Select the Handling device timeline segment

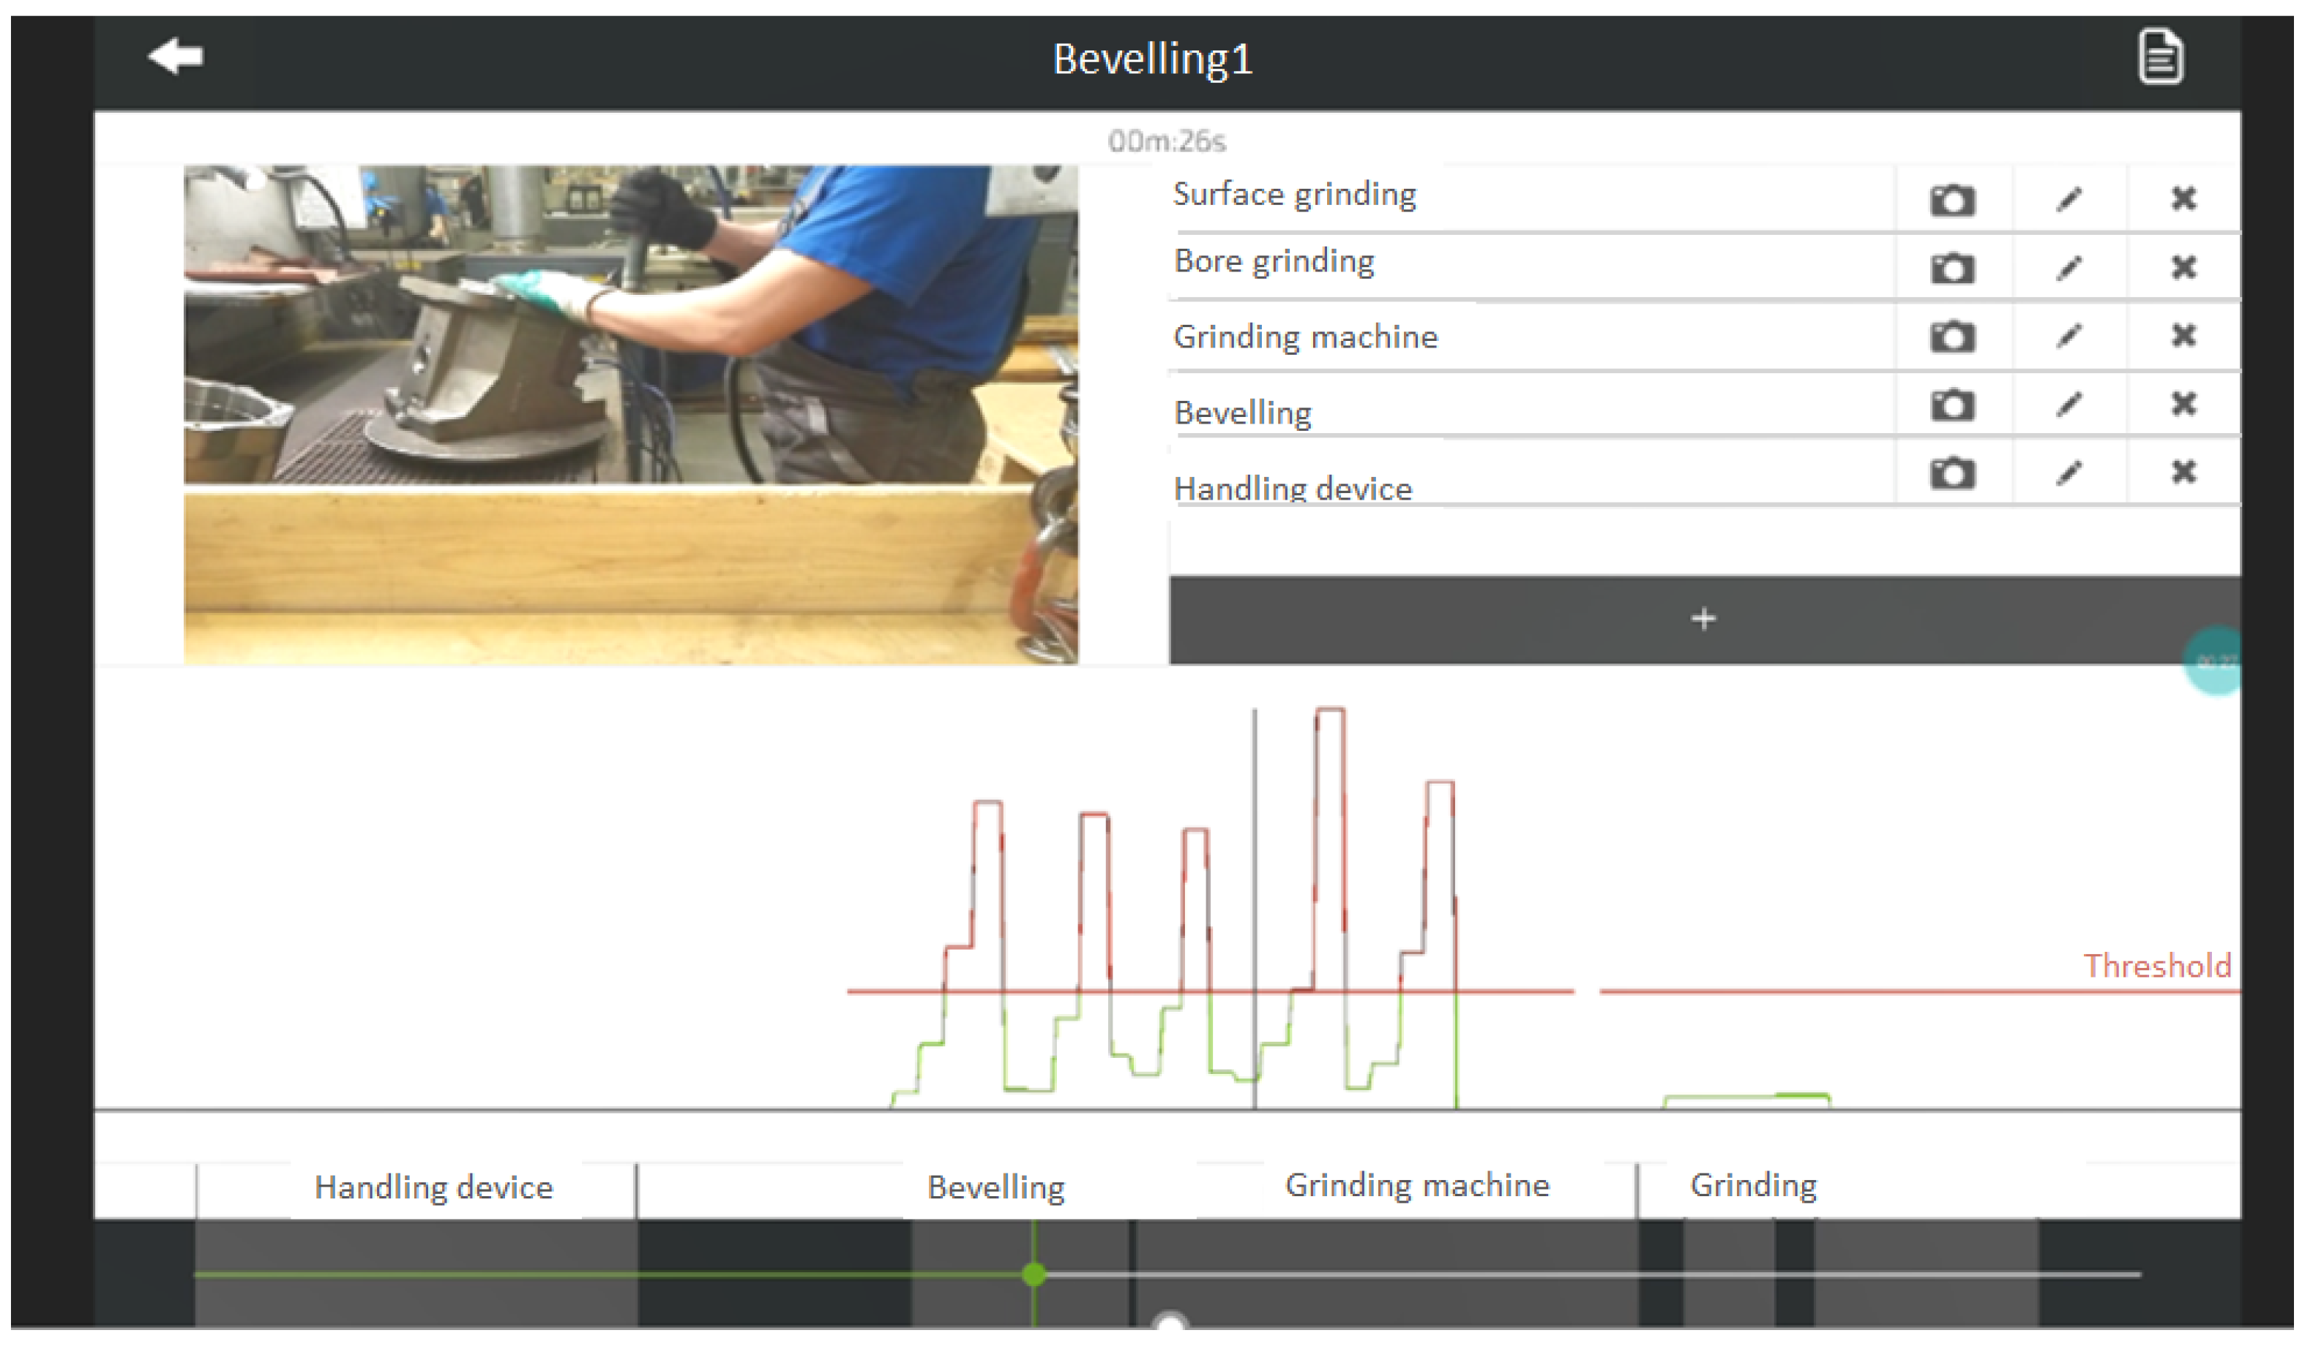(433, 1188)
